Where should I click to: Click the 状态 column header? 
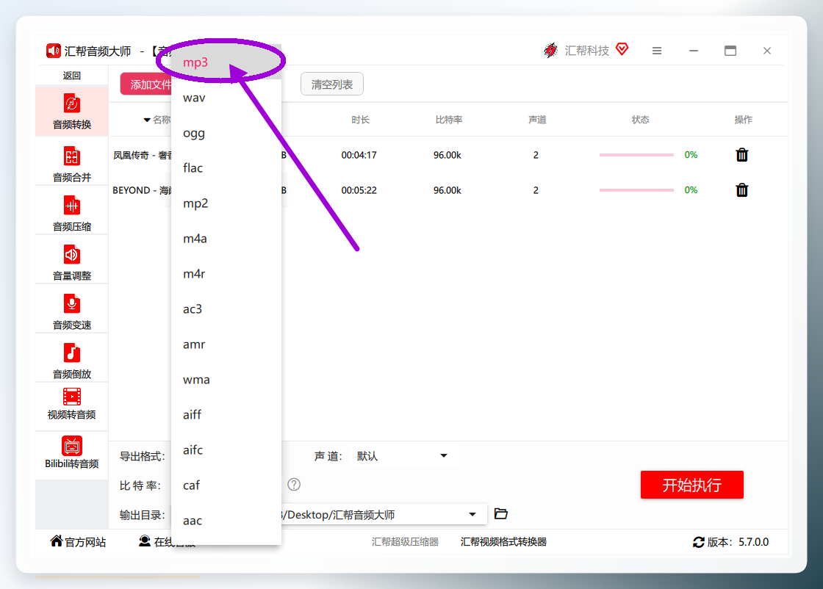pos(640,120)
